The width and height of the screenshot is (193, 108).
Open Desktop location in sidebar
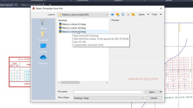pyautogui.click(x=43, y=48)
